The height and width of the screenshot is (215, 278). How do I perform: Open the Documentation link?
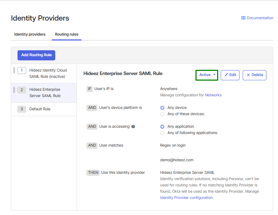tap(260, 18)
